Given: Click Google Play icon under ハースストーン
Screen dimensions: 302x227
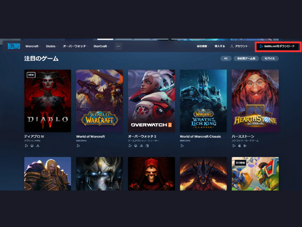Looking at the screenshot, I should (x=245, y=146).
